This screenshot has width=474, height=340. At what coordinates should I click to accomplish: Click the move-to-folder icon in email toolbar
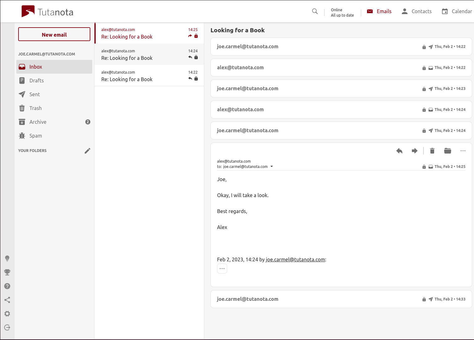(447, 151)
